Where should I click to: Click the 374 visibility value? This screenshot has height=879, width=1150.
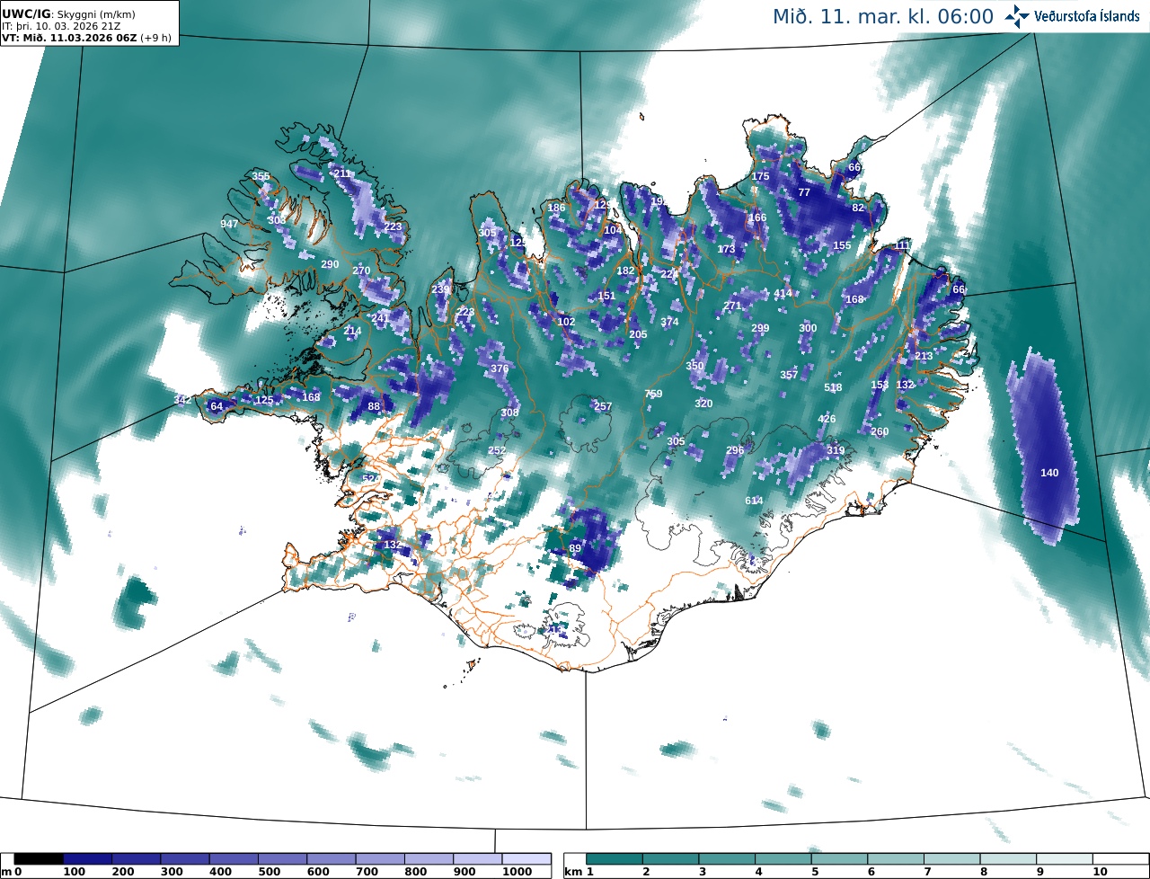[x=669, y=322]
